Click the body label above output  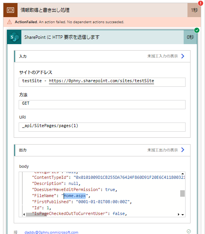click(x=24, y=166)
